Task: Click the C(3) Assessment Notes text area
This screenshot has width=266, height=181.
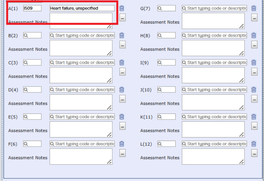Action: (x=81, y=75)
